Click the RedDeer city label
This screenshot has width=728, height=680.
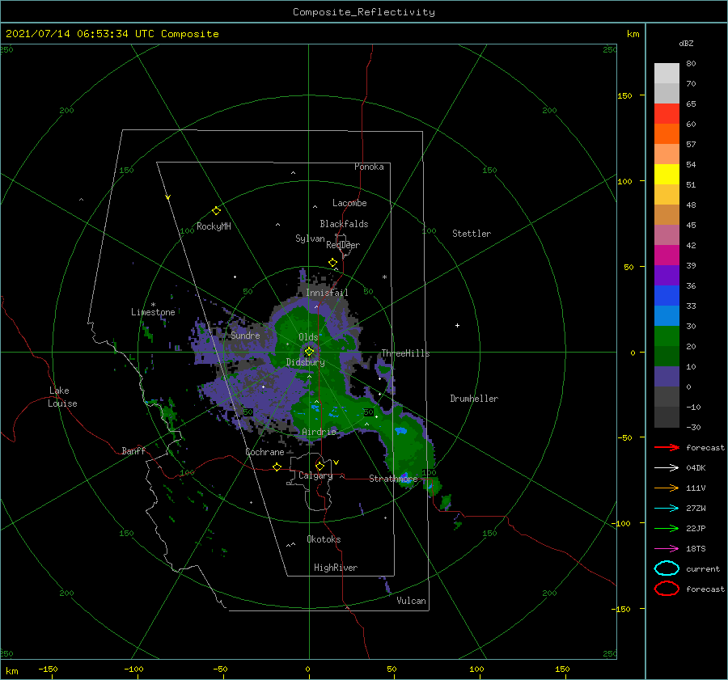(343, 245)
